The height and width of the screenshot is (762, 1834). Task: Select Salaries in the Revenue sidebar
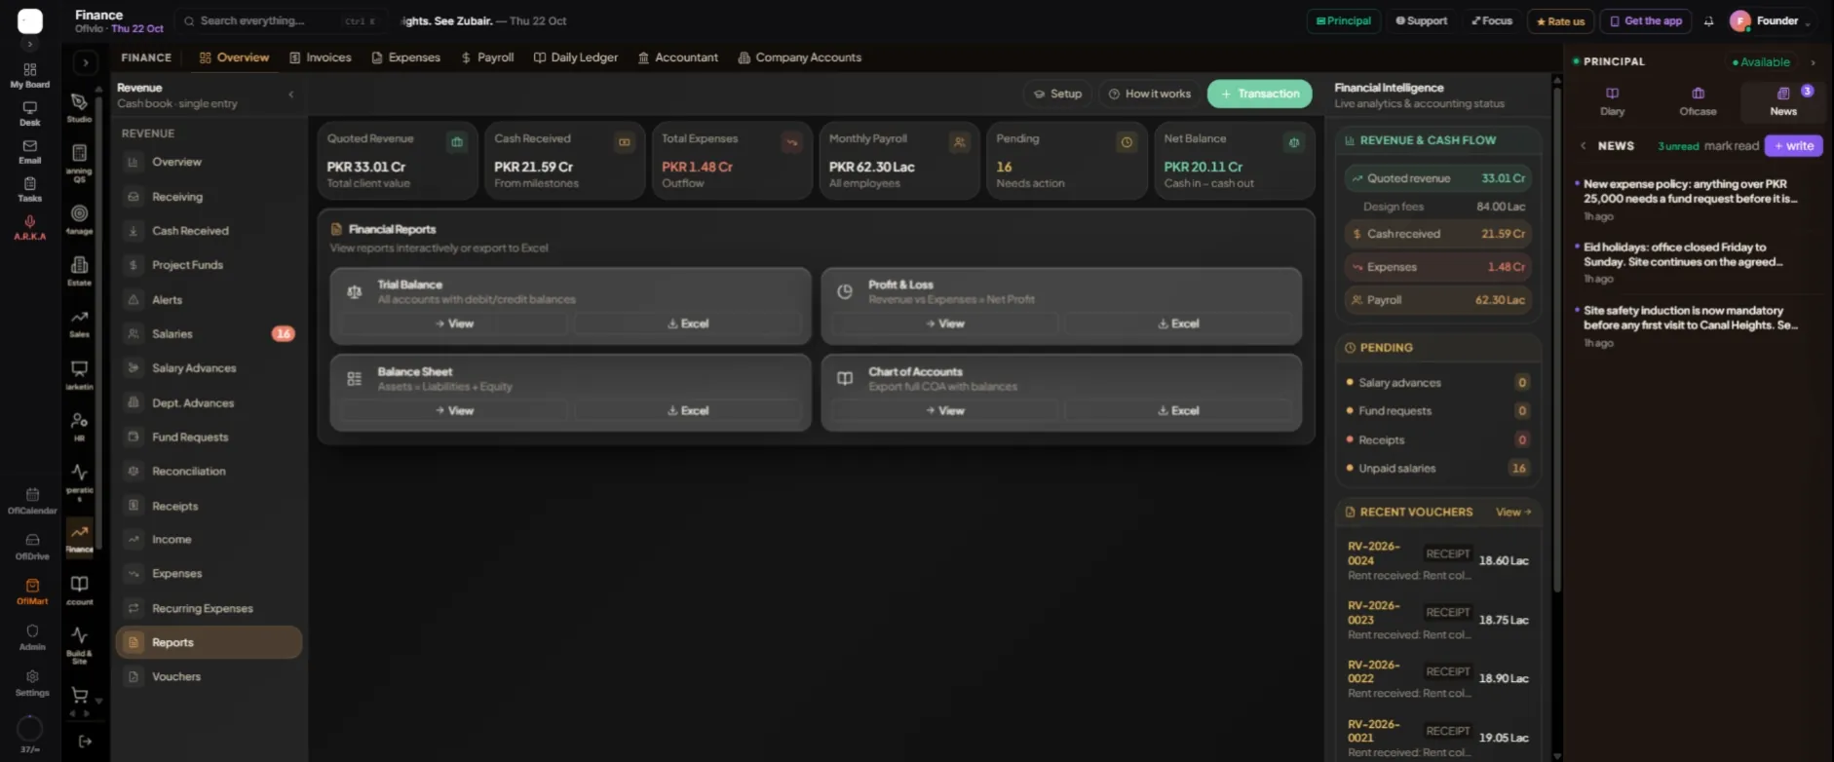(209, 334)
